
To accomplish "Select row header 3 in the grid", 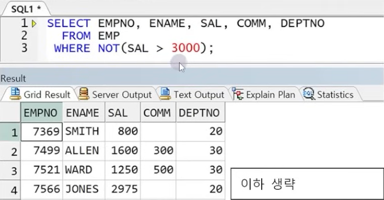I will (x=10, y=171).
